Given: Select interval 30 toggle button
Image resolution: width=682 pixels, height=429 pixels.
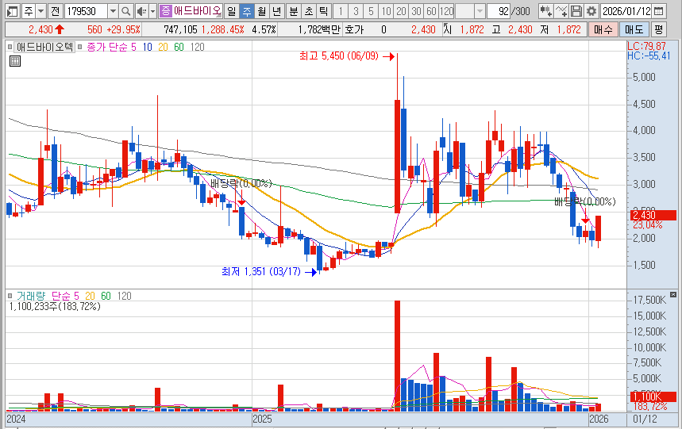Looking at the screenshot, I should [416, 11].
